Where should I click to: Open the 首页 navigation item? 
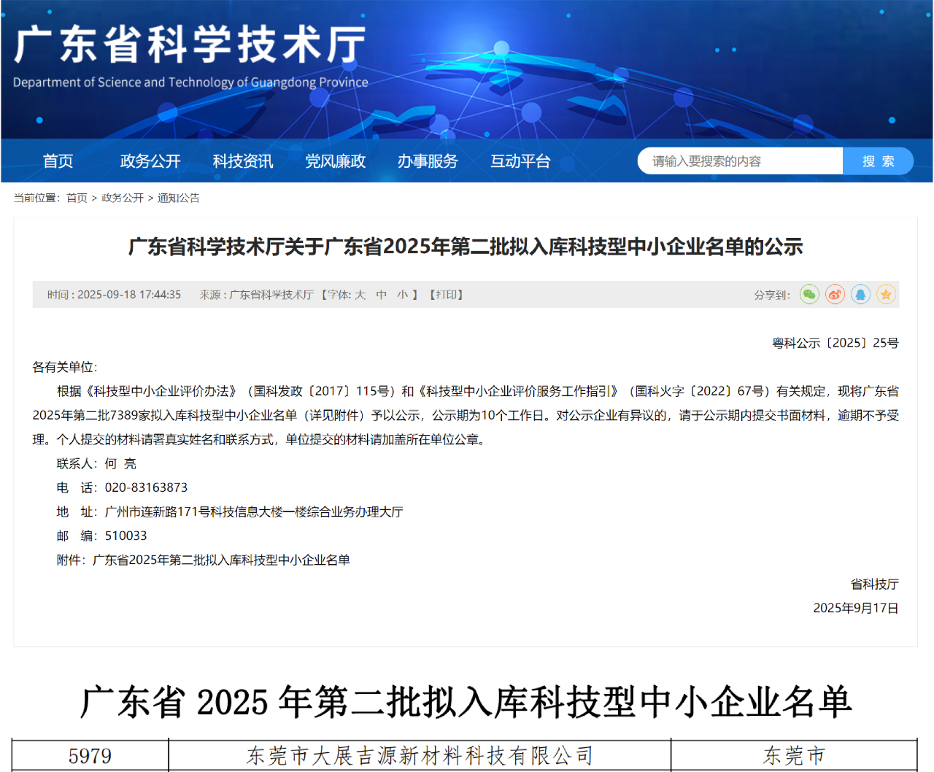[x=58, y=161]
